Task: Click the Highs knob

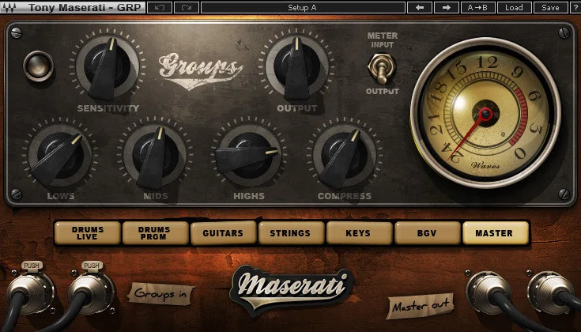Action: point(250,155)
